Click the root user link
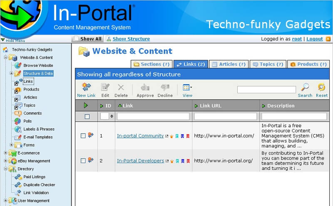This screenshot has height=206, width=333. 297,39
